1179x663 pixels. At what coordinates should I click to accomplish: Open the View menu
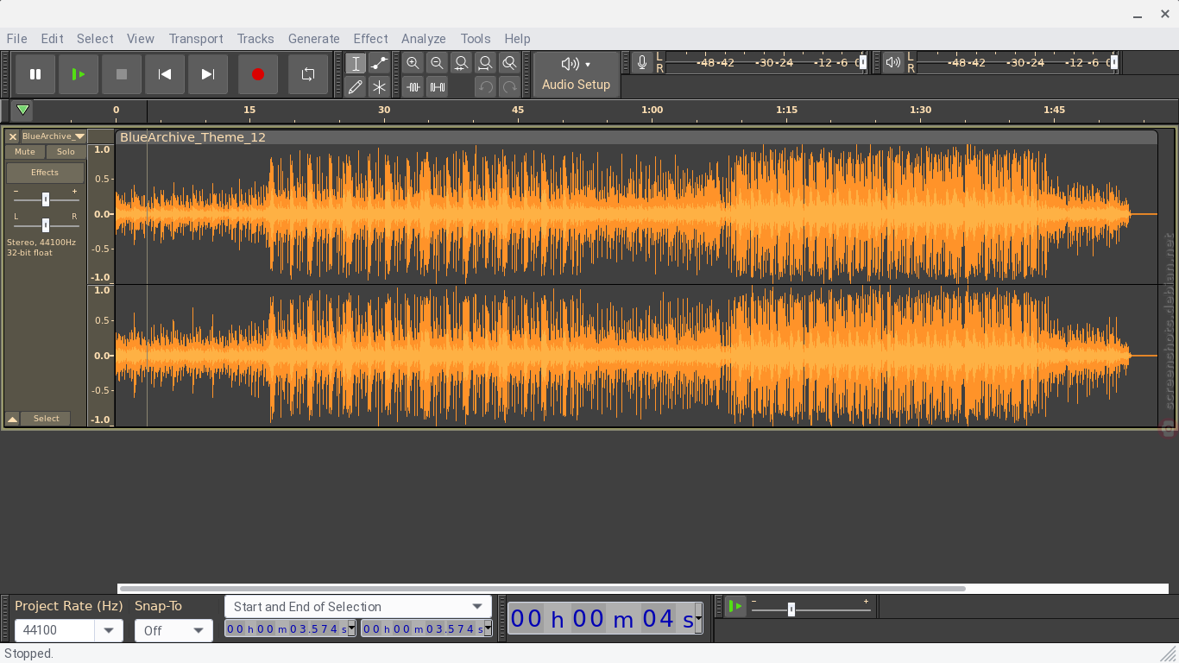click(x=141, y=39)
